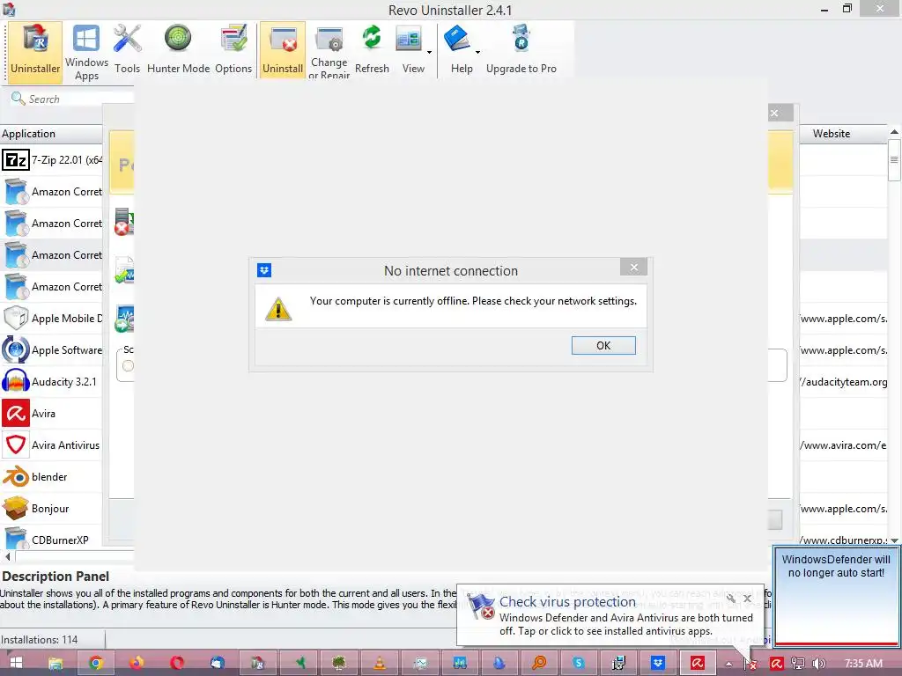Click in the Search field
The width and height of the screenshot is (902, 676).
click(x=72, y=99)
